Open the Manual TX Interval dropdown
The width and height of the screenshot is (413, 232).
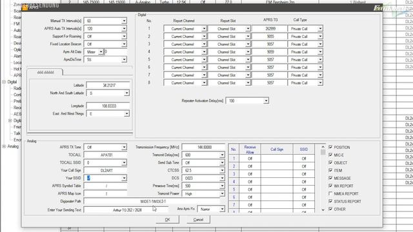click(124, 21)
